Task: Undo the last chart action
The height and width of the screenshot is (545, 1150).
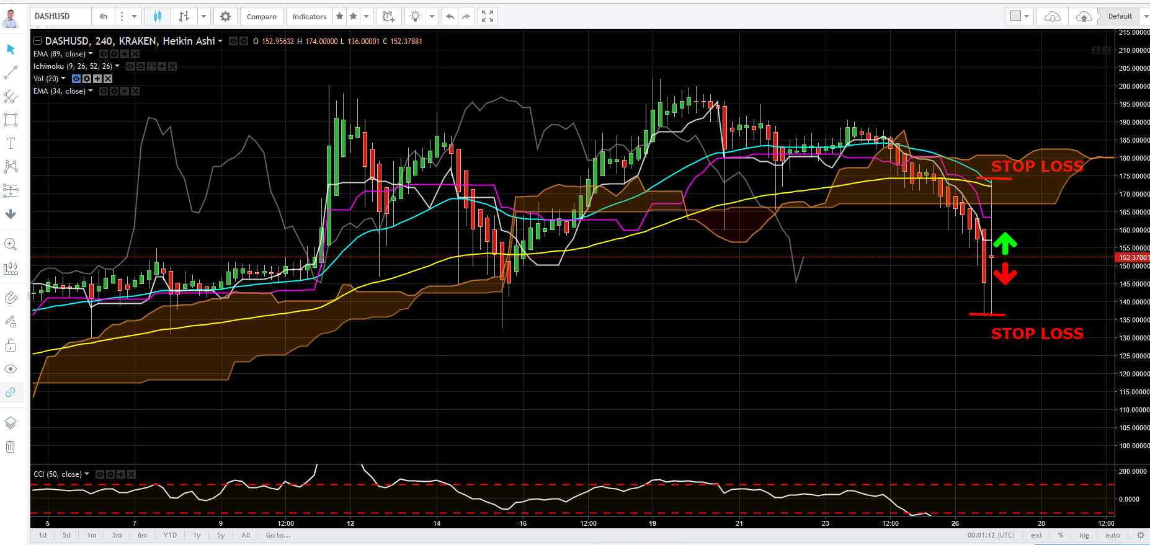Action: 450,16
